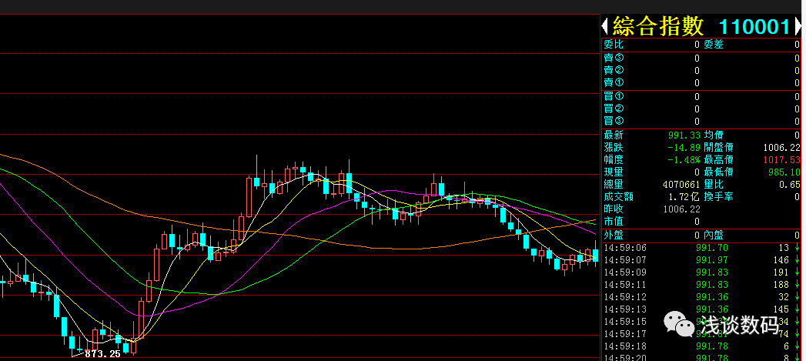Viewport: 806px width, 361px height.
Task: Go to previous stock with left arrow
Action: [x=605, y=25]
